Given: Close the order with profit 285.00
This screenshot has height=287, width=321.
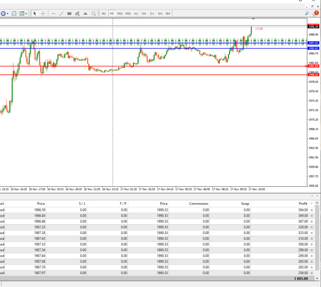Looking at the screenshot, I should pyautogui.click(x=312, y=262).
